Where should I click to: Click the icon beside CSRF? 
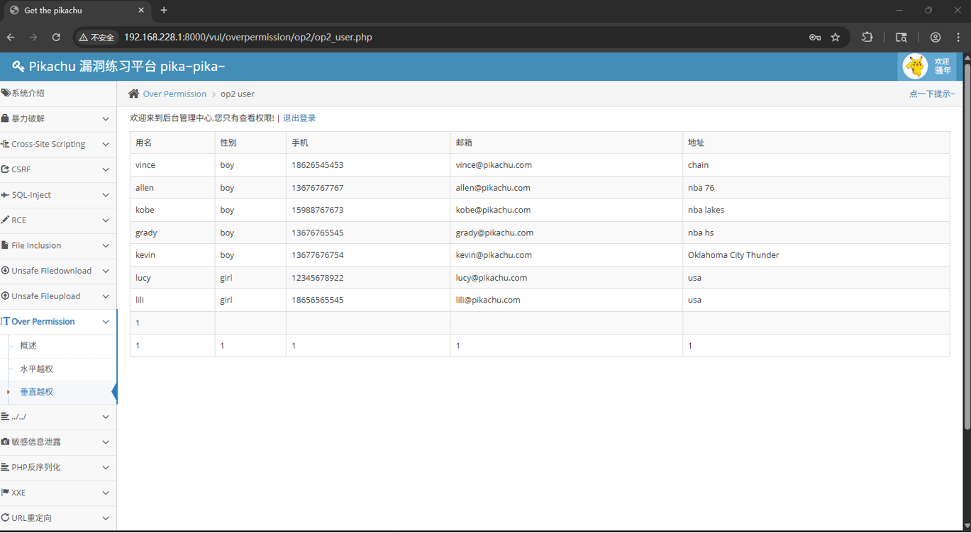pyautogui.click(x=5, y=169)
